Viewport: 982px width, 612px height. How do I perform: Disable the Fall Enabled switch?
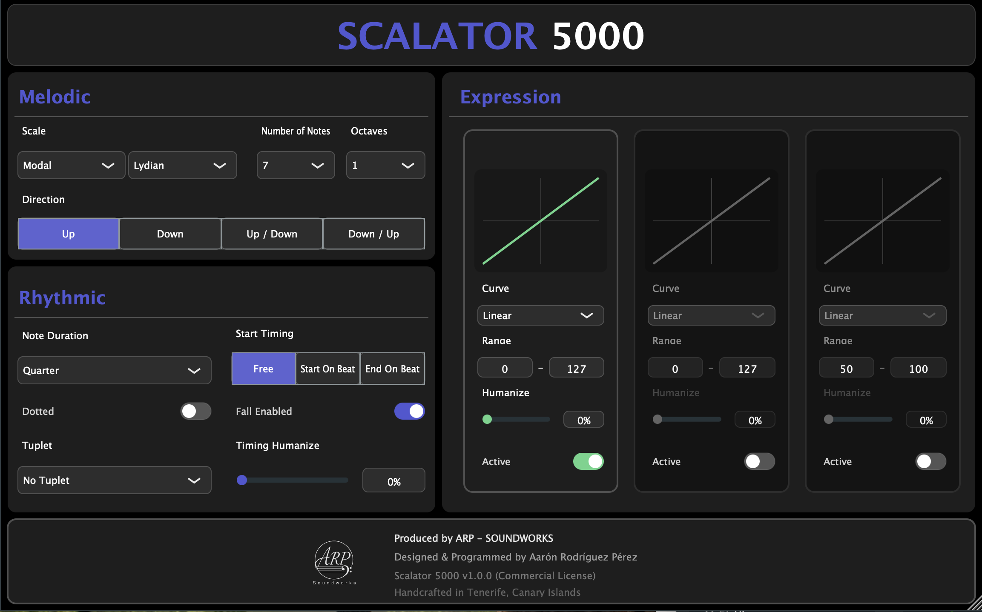click(409, 411)
